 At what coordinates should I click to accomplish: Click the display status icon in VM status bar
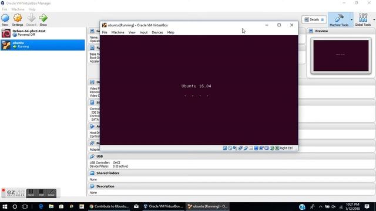(256, 148)
